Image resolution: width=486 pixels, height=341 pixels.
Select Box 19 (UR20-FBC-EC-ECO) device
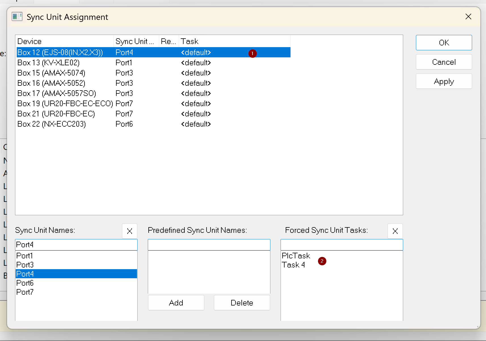point(65,104)
